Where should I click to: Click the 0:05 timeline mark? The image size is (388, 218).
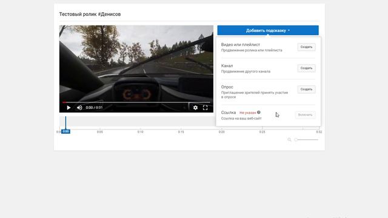click(99, 132)
